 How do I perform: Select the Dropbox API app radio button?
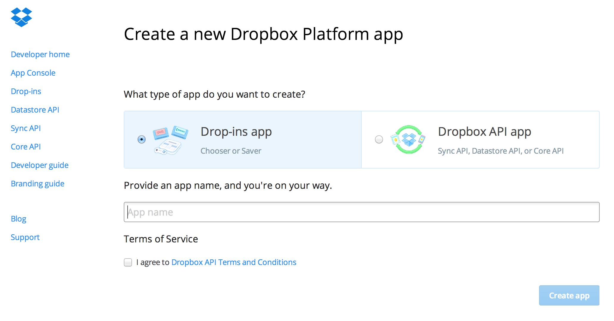(379, 139)
